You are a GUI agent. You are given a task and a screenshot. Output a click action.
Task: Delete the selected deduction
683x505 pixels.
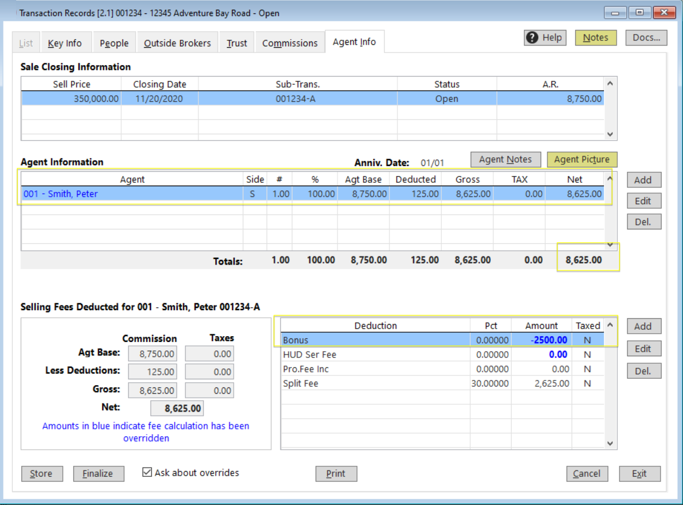coord(643,370)
